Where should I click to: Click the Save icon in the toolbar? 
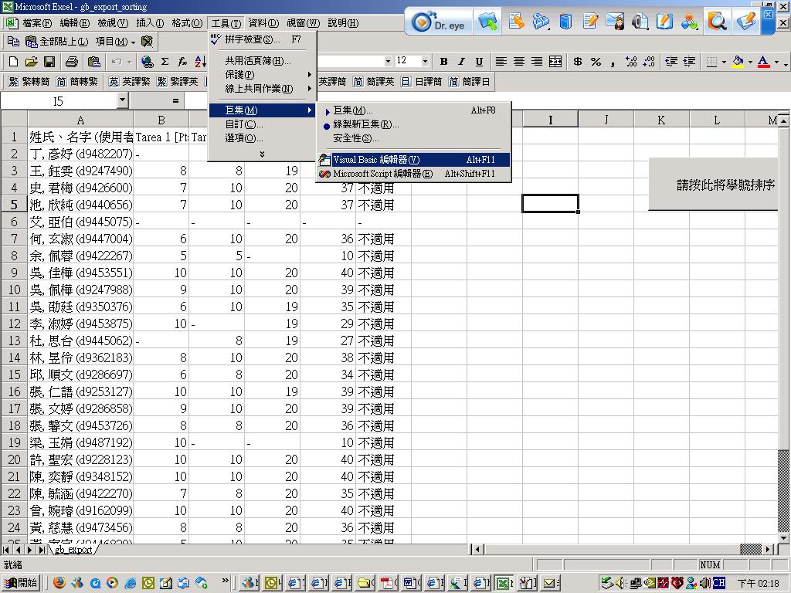(x=49, y=62)
